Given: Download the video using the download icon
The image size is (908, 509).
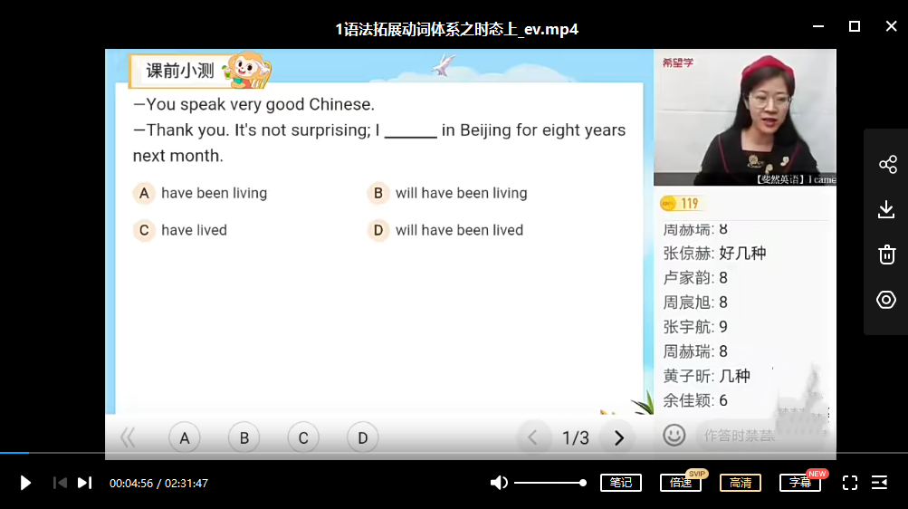Looking at the screenshot, I should [x=887, y=210].
